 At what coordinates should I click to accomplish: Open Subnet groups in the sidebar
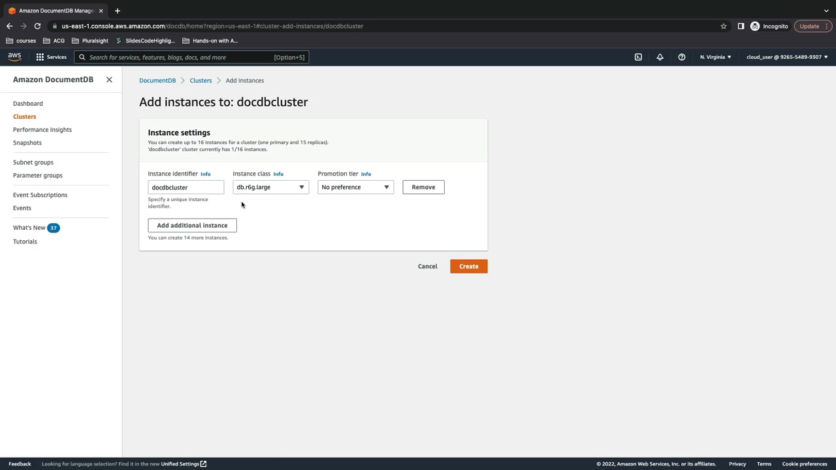33,163
